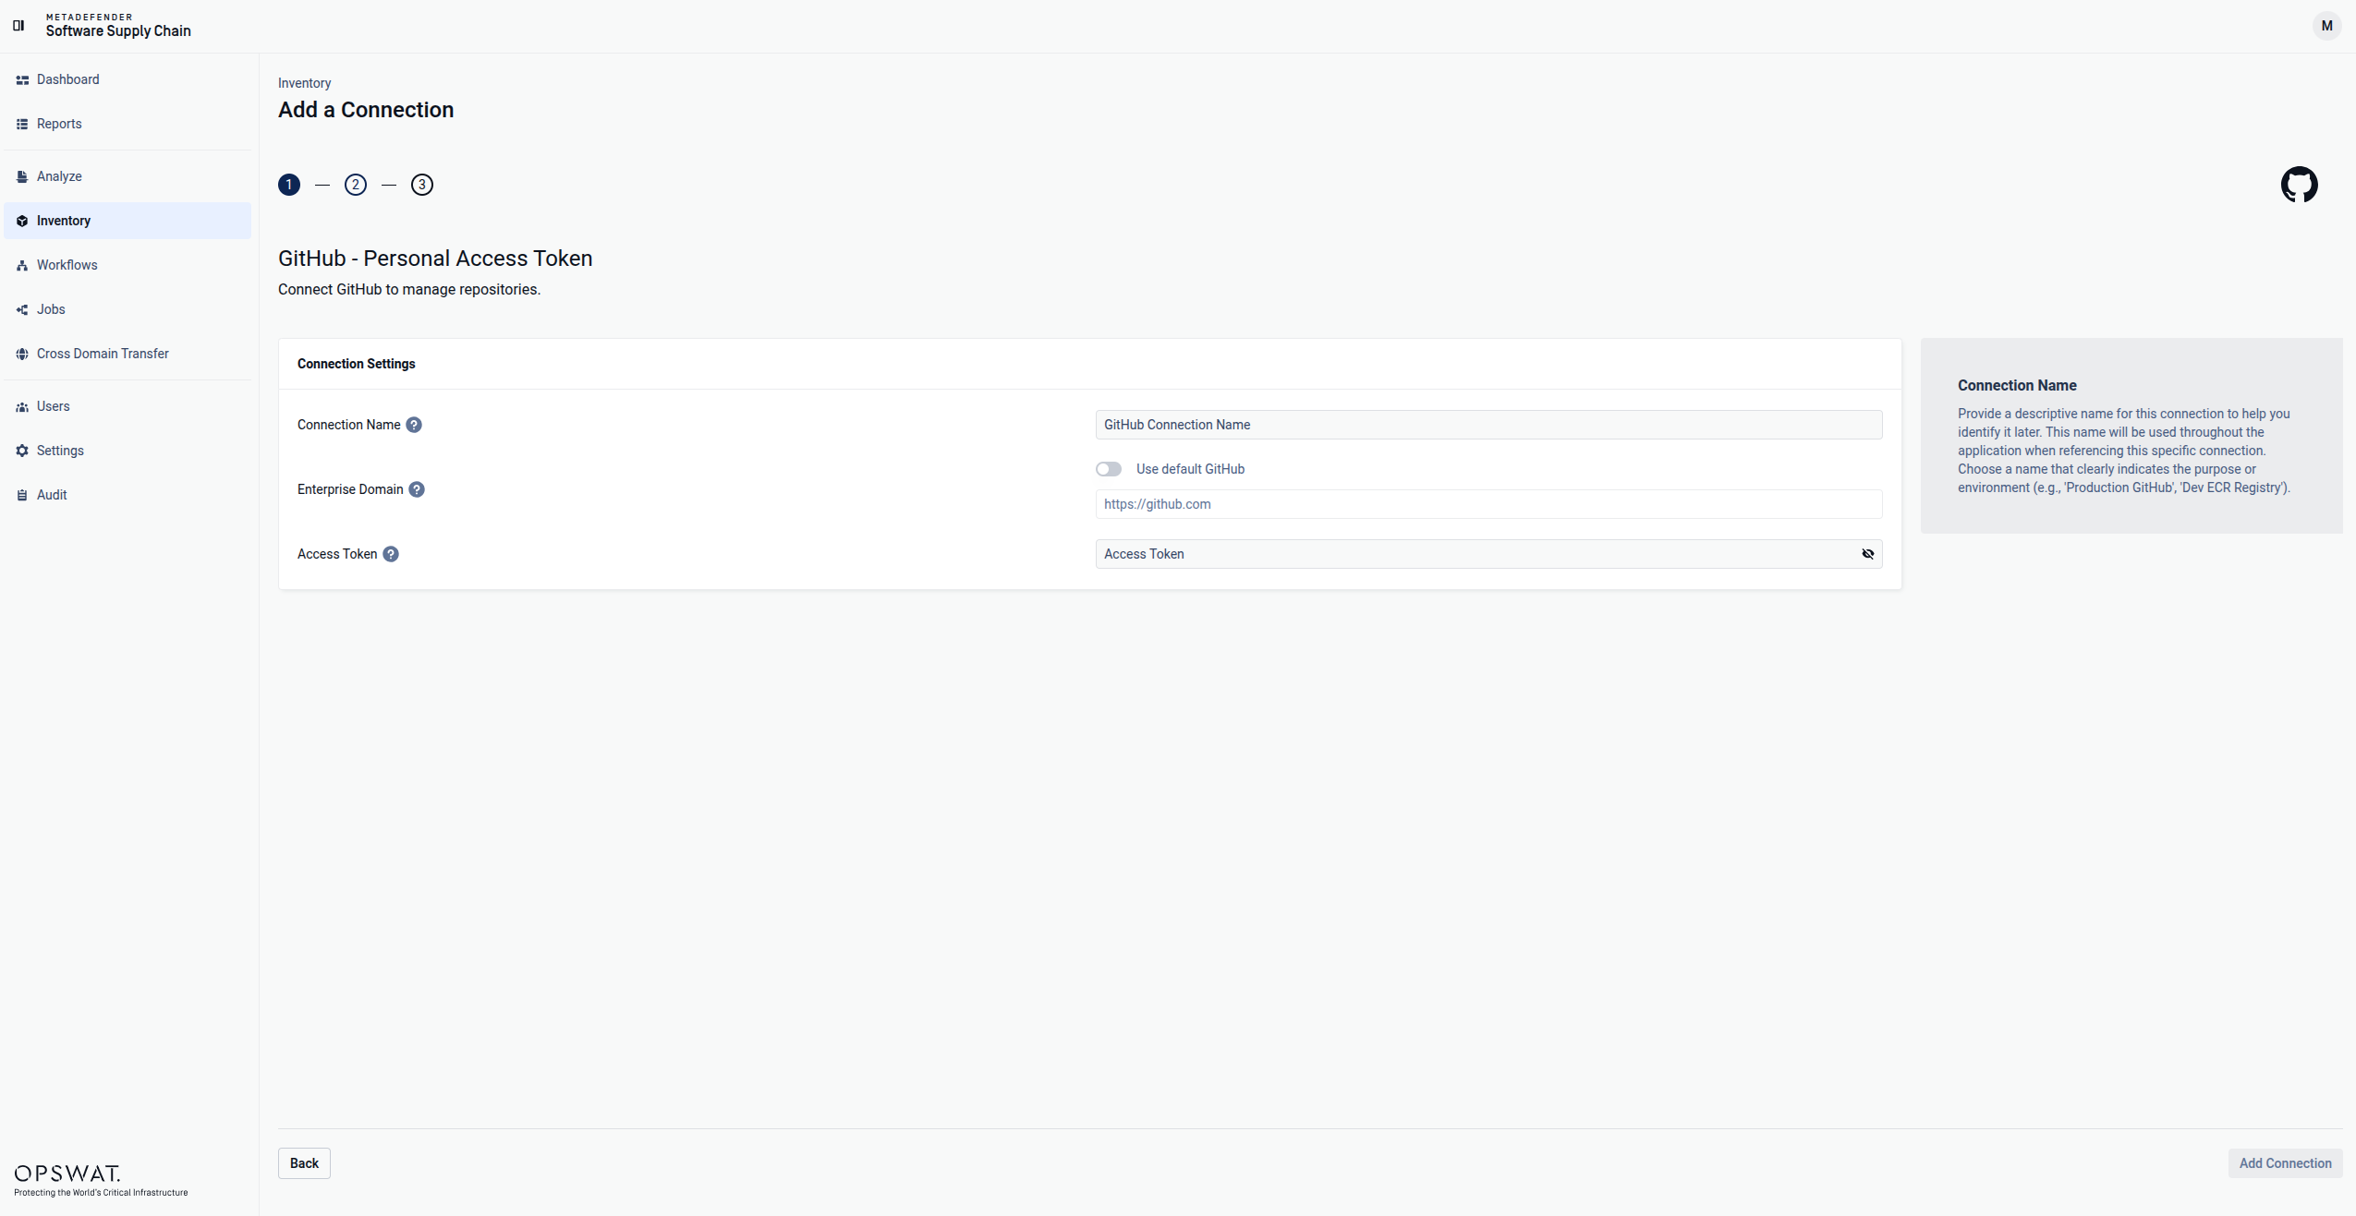
Task: Toggle Access Token visibility eye icon
Action: coord(1867,554)
